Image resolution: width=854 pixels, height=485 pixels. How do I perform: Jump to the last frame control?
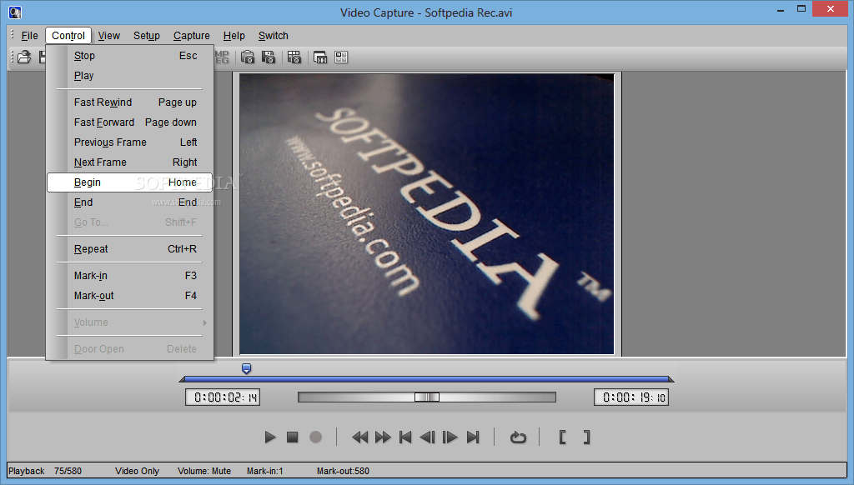coord(473,437)
